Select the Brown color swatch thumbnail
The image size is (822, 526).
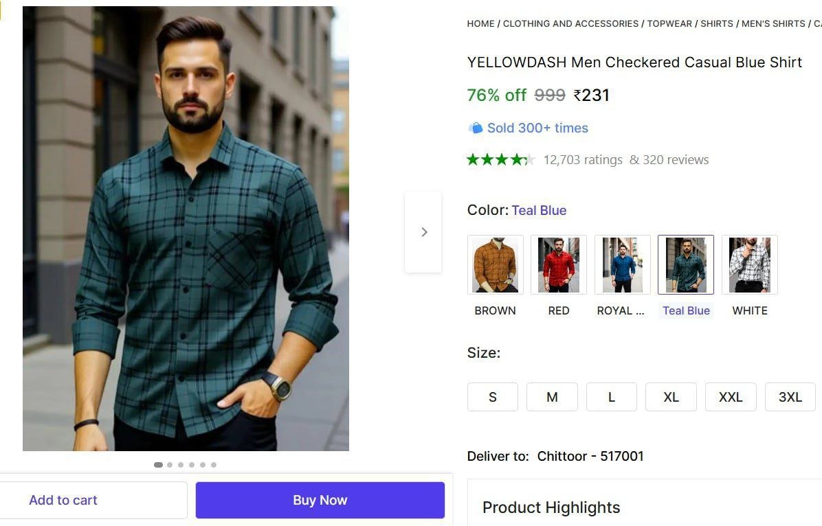click(x=495, y=264)
